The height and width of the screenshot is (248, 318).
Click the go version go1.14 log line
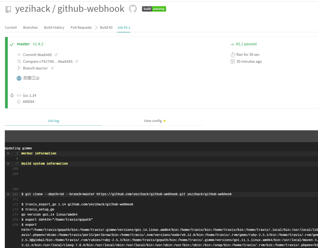pos(49,214)
